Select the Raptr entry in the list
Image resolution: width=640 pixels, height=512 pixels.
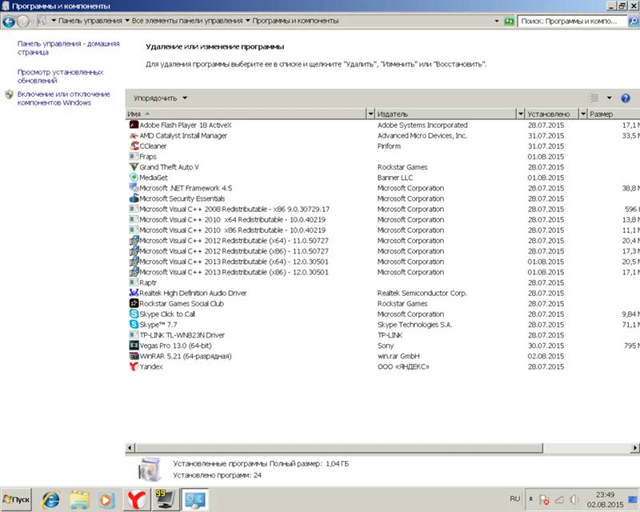[x=382, y=282]
